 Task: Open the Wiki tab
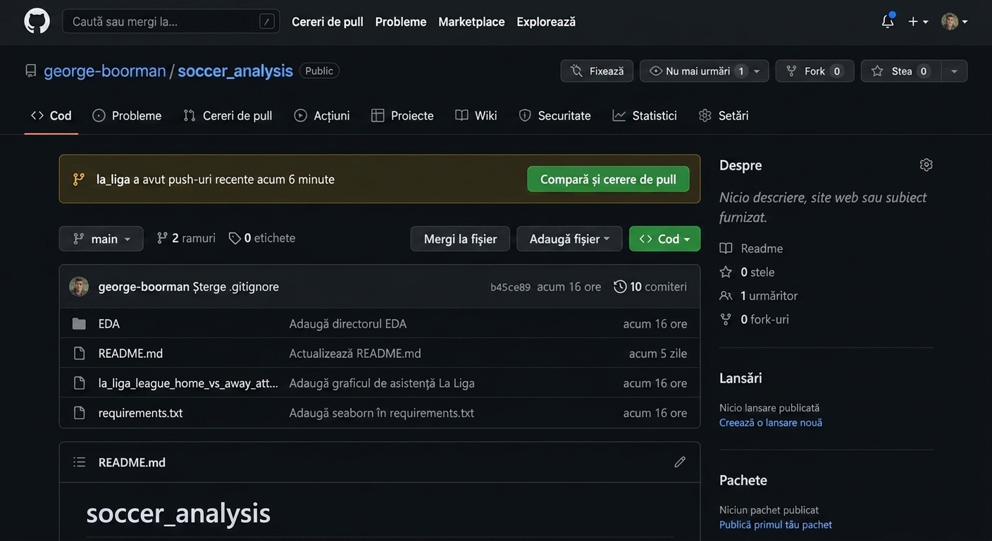click(476, 116)
